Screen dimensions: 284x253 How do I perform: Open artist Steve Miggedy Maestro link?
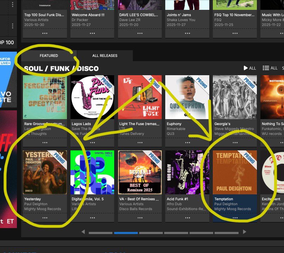point(234,129)
